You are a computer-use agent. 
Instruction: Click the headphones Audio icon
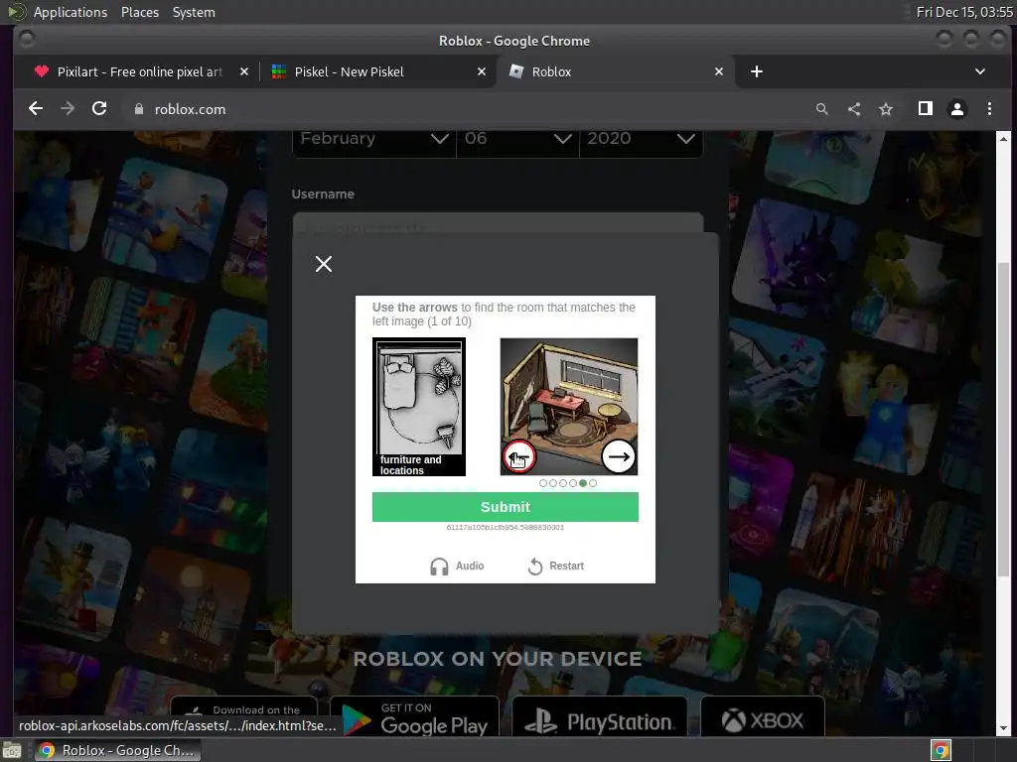(x=439, y=567)
